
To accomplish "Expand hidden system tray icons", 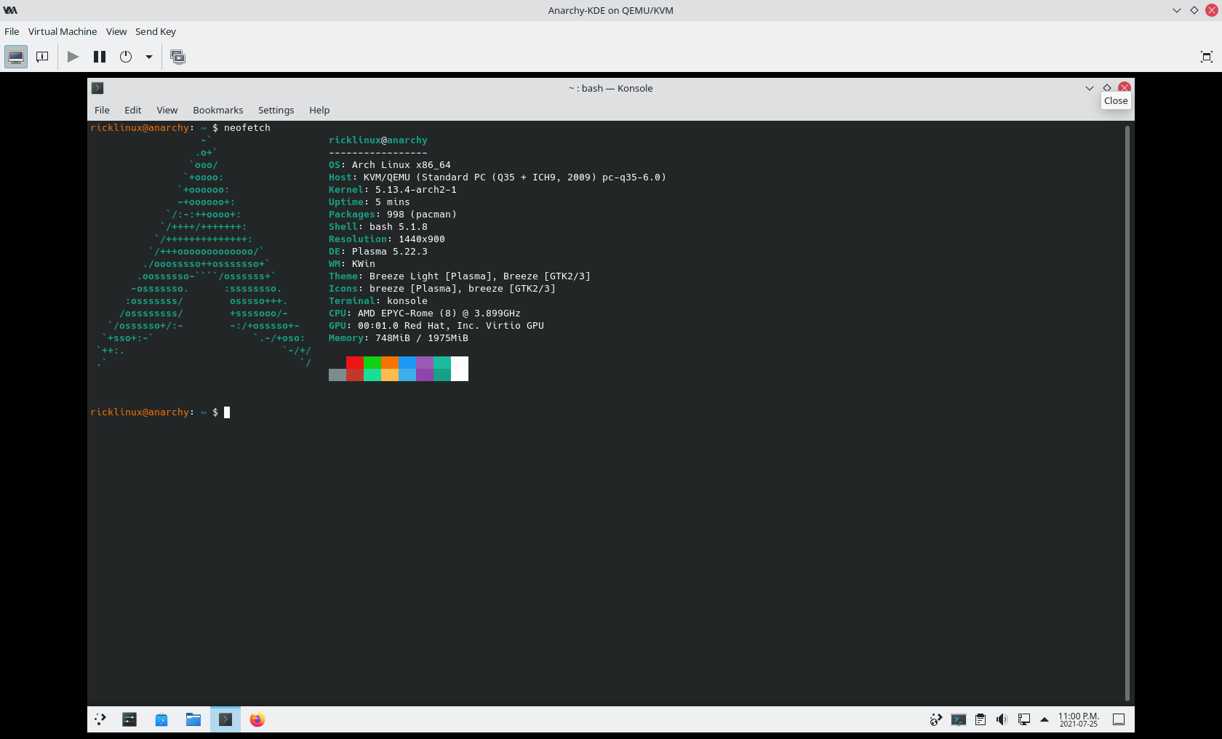I will [1045, 719].
